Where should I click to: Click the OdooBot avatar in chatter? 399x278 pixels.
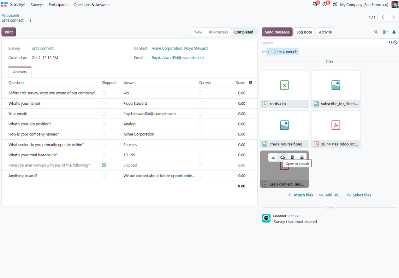click(x=266, y=218)
